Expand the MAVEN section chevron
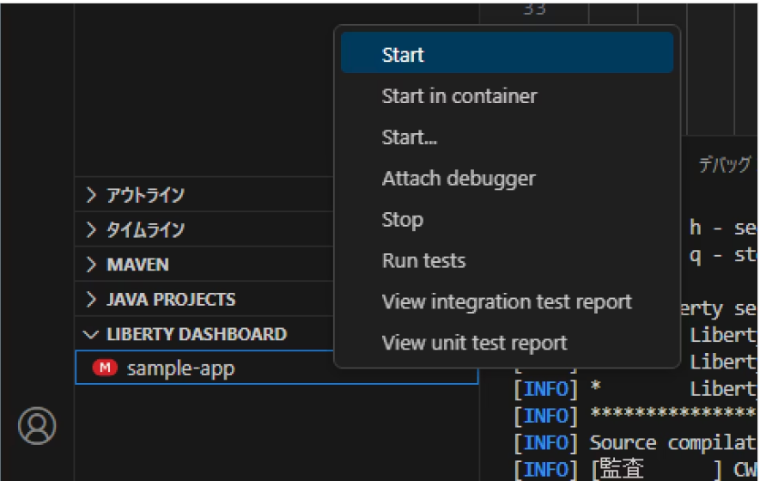This screenshot has width=766, height=481. click(92, 265)
